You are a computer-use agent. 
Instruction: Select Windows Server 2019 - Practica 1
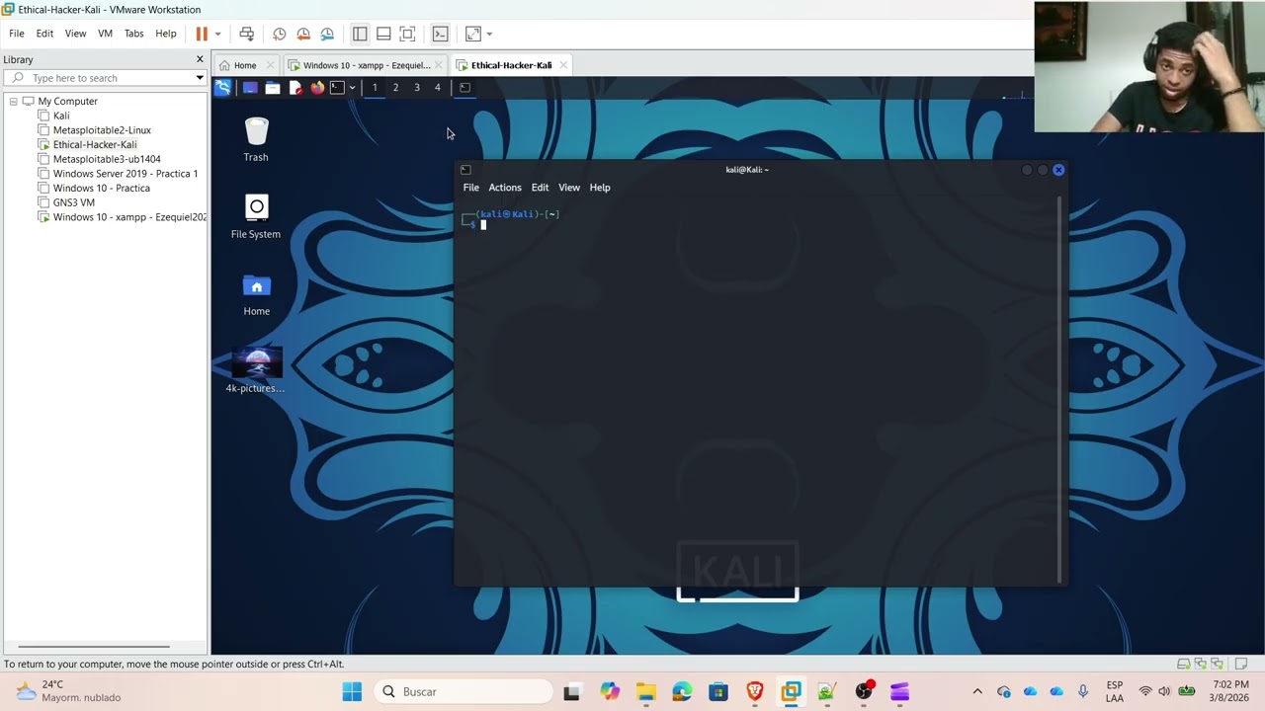click(x=126, y=174)
